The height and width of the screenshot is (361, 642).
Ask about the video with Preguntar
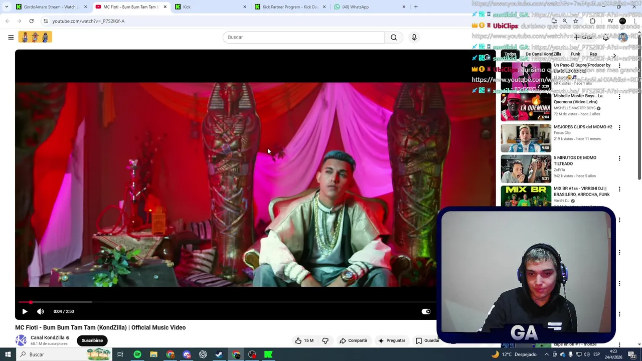click(x=392, y=340)
